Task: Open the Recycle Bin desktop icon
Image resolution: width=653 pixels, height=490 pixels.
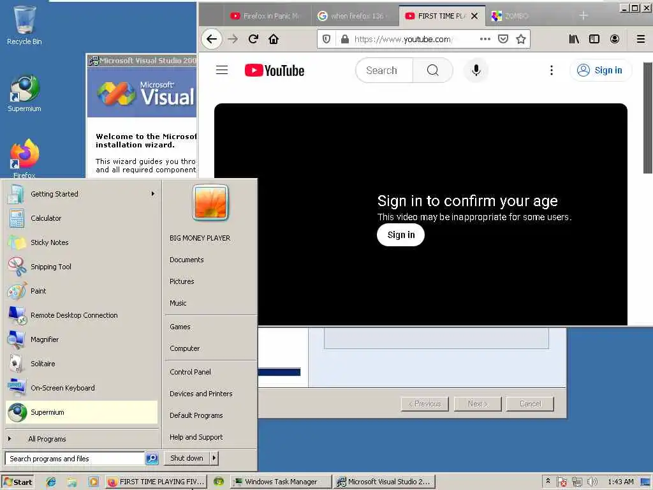Action: (24, 25)
